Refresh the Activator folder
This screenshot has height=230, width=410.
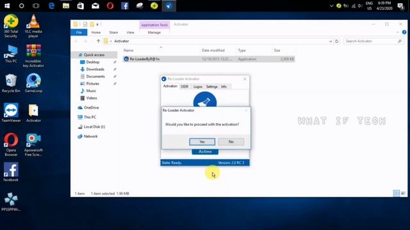pos(337,41)
